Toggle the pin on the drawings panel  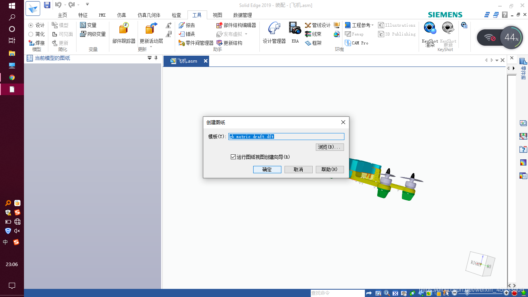(x=156, y=58)
